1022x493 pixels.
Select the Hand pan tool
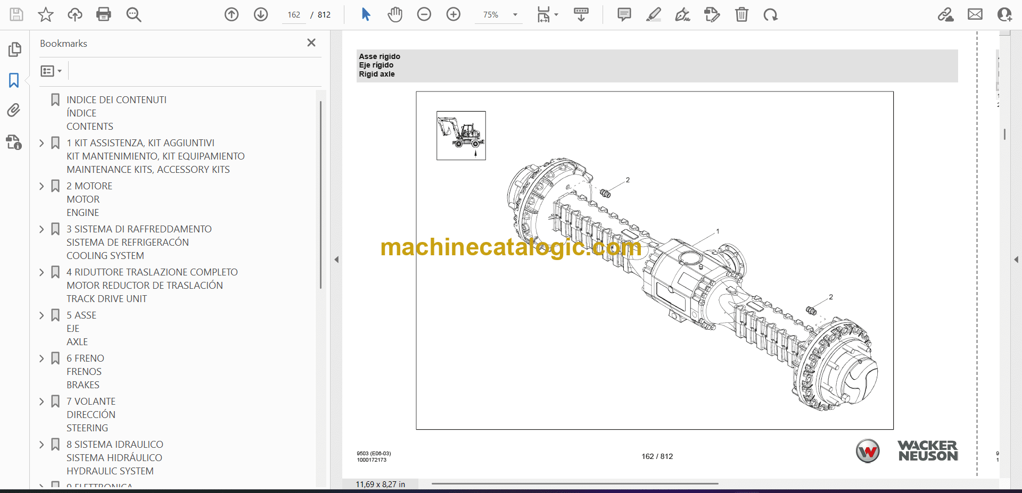[395, 14]
